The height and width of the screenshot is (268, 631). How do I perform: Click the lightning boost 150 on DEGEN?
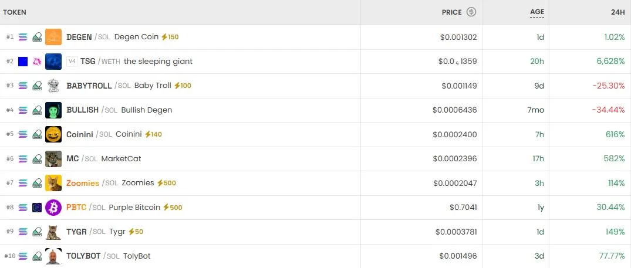pos(170,37)
